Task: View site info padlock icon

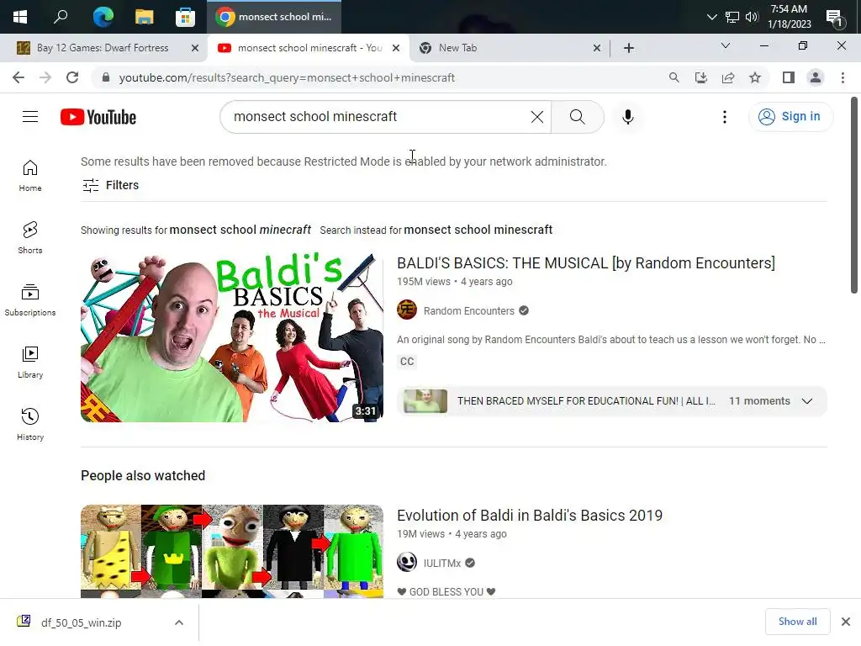Action: click(106, 77)
